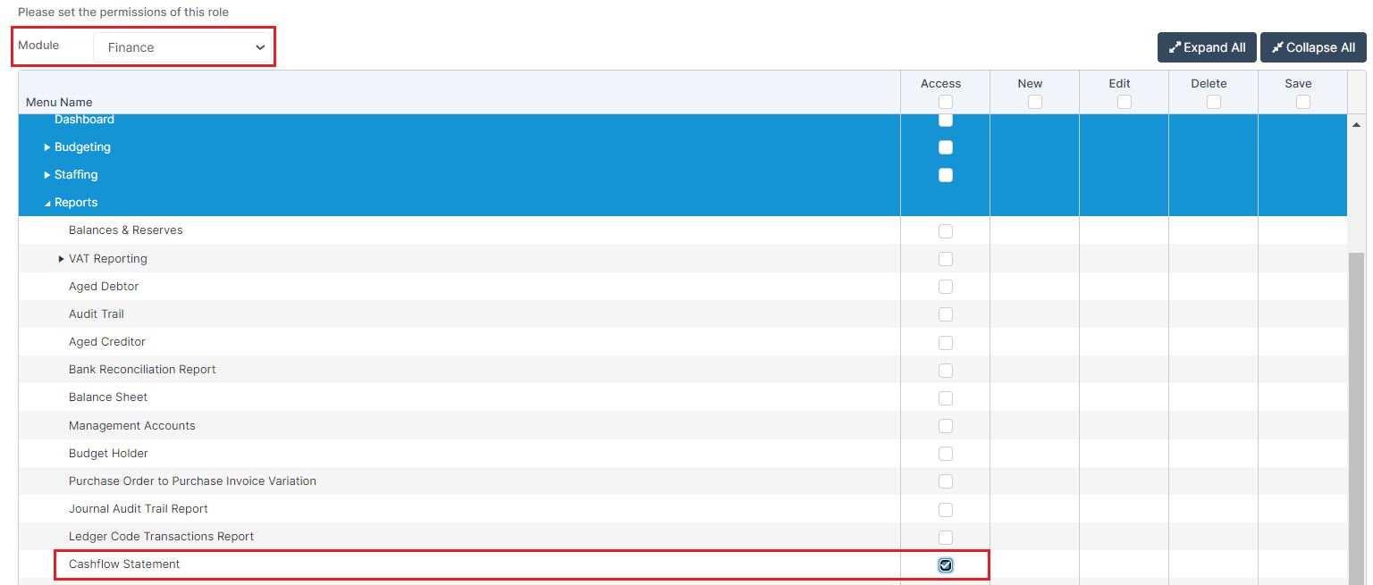The image size is (1373, 585).
Task: Expand the Staffing tree node arrow
Action: (x=47, y=175)
